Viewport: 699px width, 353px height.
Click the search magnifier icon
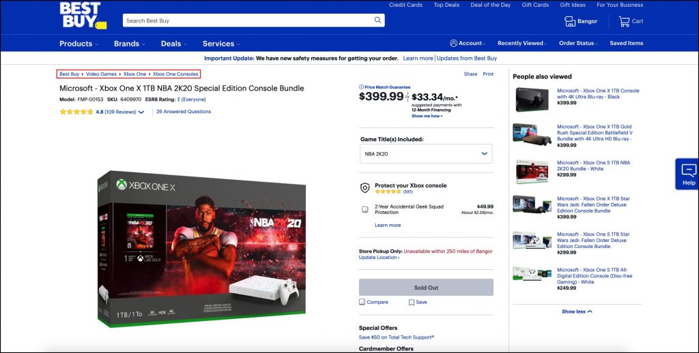click(x=377, y=20)
